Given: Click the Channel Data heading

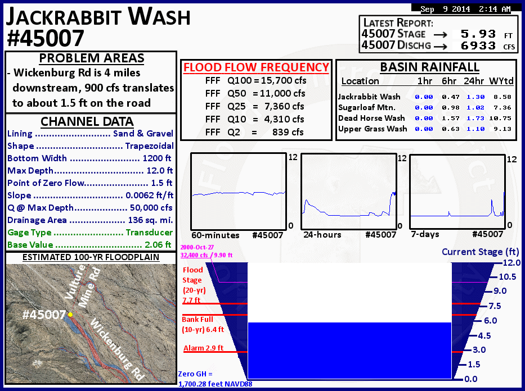Looking at the screenshot, I should pos(87,122).
